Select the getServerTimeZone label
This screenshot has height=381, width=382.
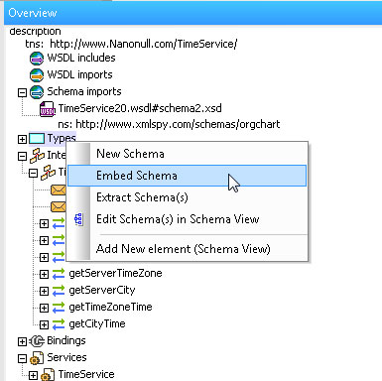(x=115, y=274)
